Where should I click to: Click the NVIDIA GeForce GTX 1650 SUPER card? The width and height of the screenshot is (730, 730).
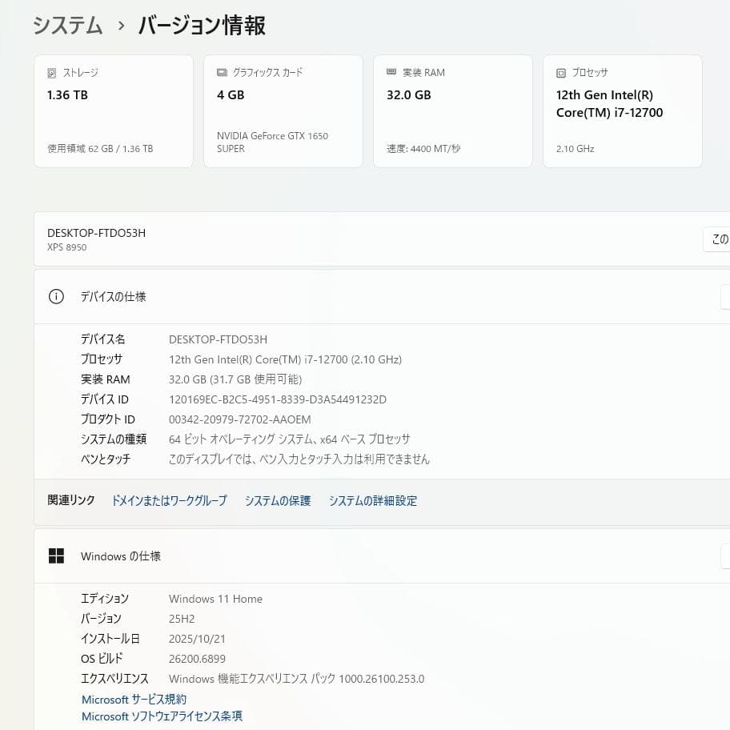[x=283, y=110]
